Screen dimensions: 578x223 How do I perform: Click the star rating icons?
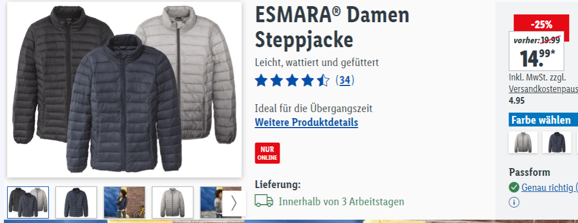292,80
